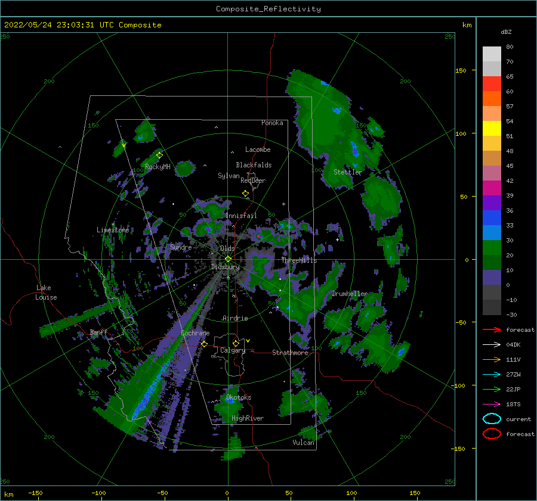This screenshot has width=537, height=501.
Task: Click the white asterisk marker near Limestone
Action: [113, 225]
